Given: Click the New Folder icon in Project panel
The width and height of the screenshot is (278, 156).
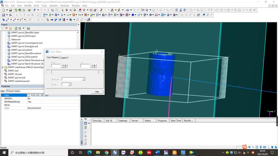Looking at the screenshot, I should pyautogui.click(x=10, y=28).
